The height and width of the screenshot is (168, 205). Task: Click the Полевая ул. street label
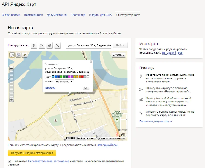click(x=75, y=132)
